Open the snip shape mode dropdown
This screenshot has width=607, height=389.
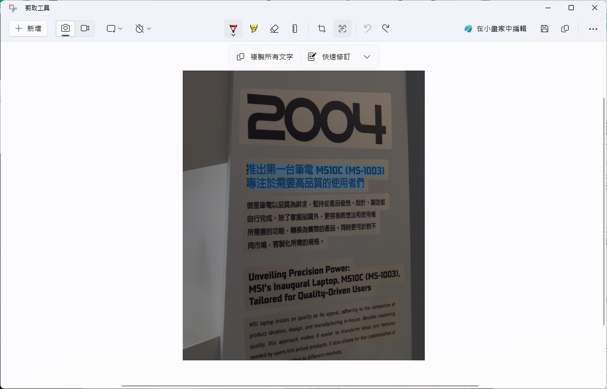click(115, 29)
